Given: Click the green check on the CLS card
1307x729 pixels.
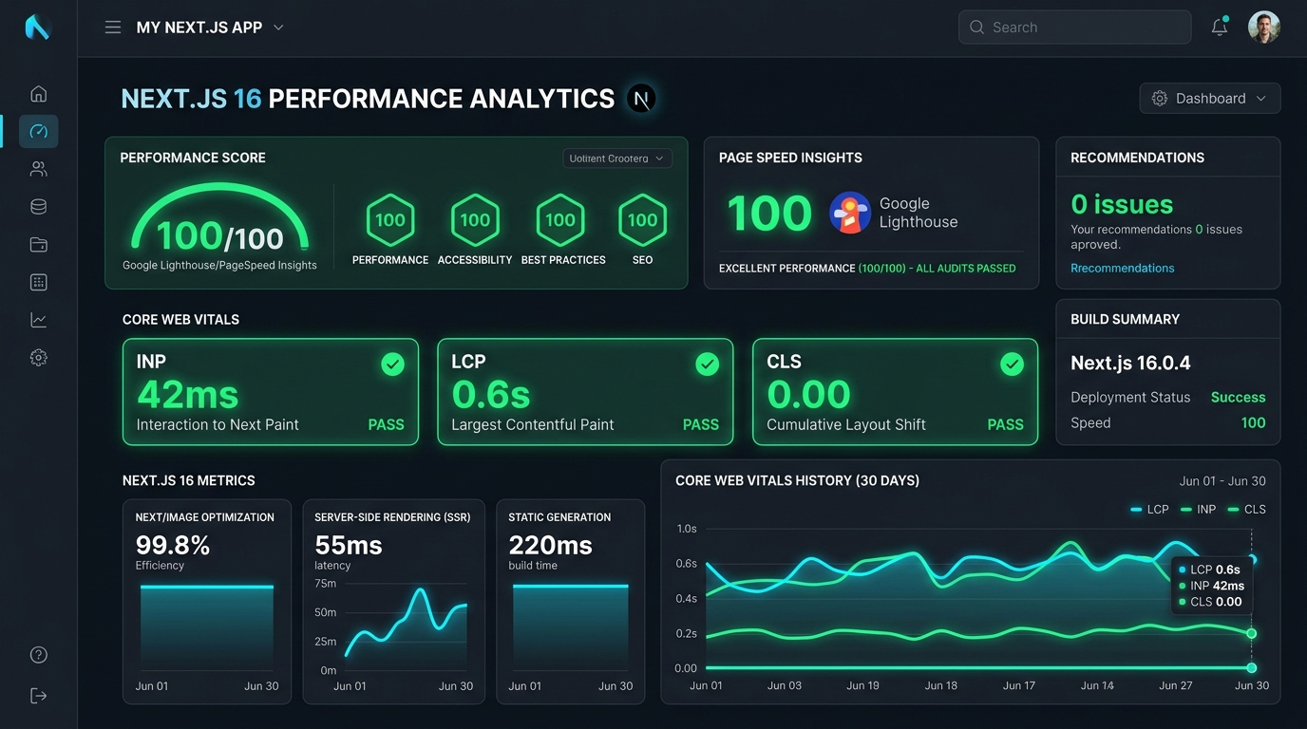Looking at the screenshot, I should click(x=1013, y=364).
